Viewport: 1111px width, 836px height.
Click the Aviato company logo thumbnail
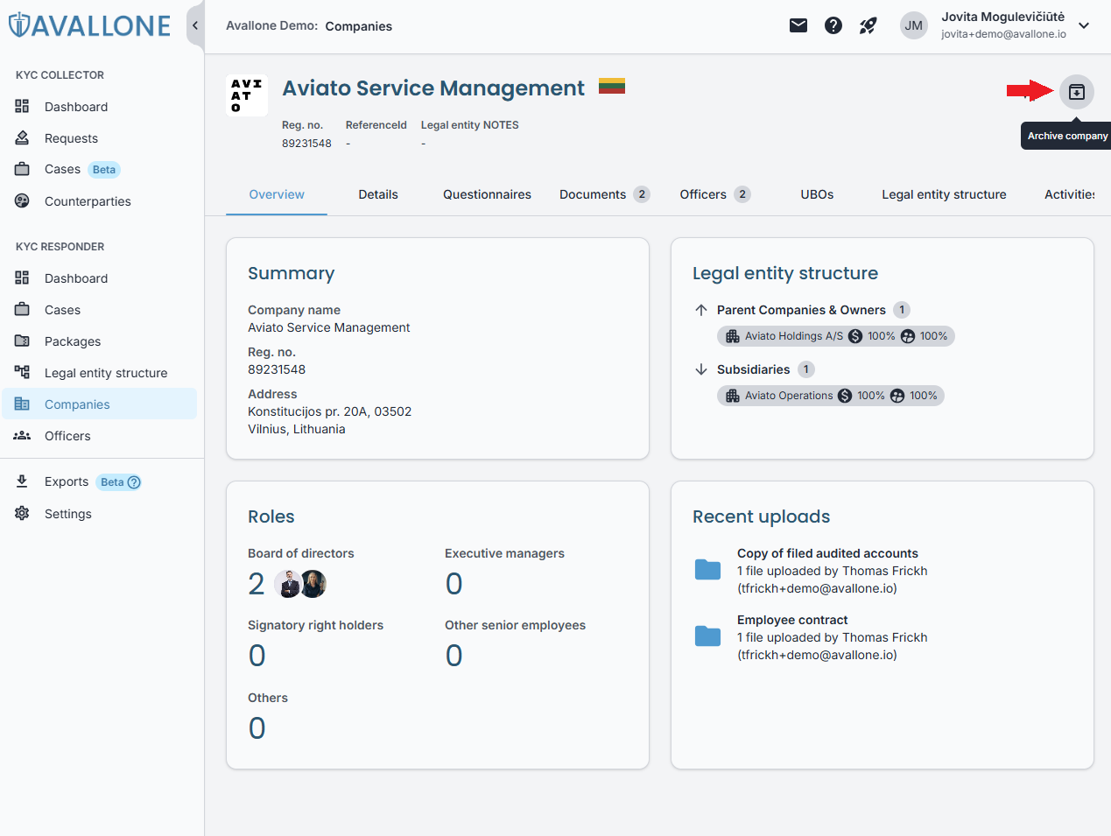click(247, 95)
